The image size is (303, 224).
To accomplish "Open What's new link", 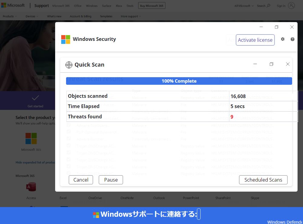I will point(54,16).
